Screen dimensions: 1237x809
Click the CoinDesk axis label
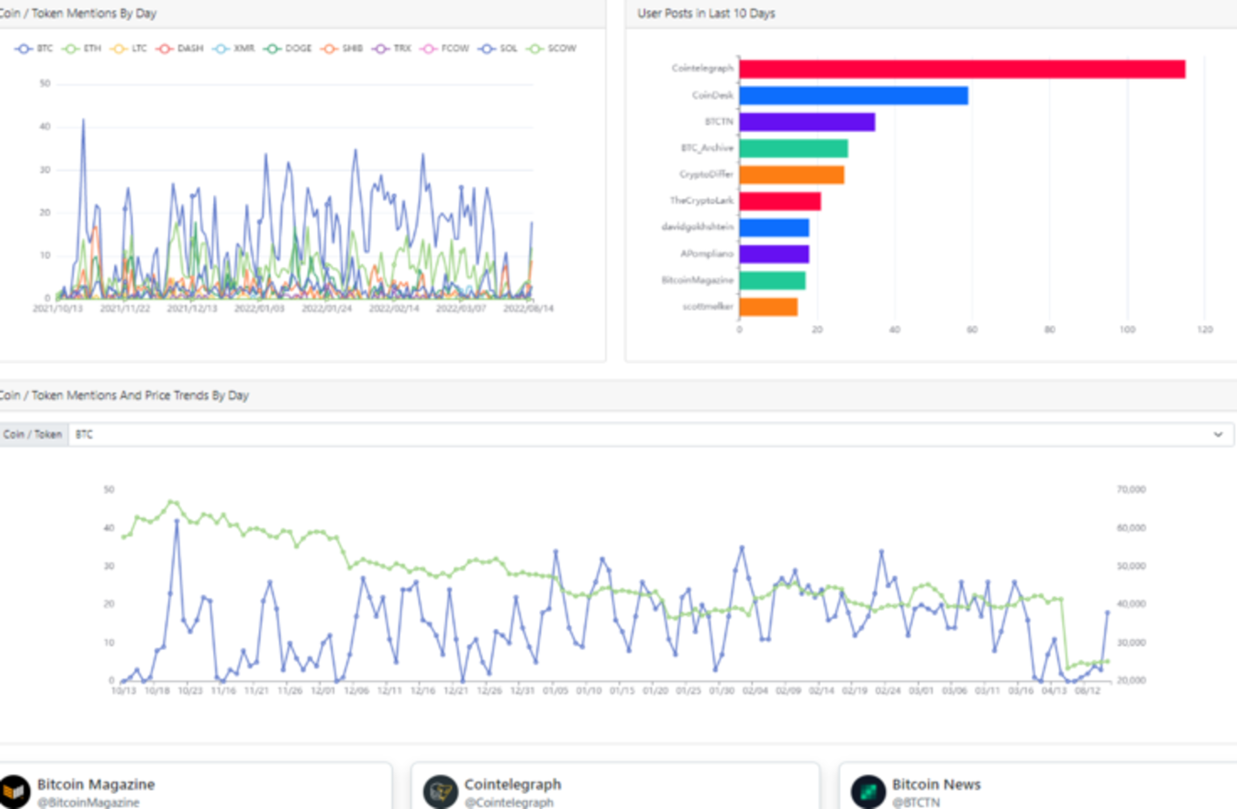point(713,95)
